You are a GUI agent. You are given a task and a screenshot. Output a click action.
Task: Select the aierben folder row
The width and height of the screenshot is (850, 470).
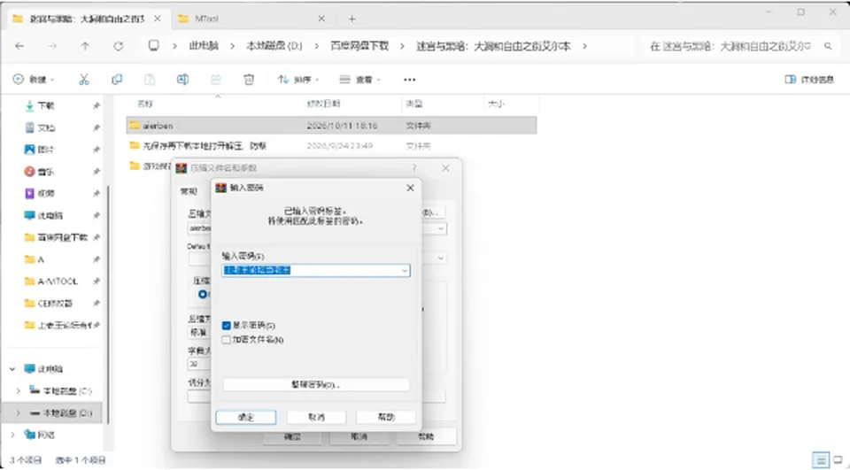[331, 125]
